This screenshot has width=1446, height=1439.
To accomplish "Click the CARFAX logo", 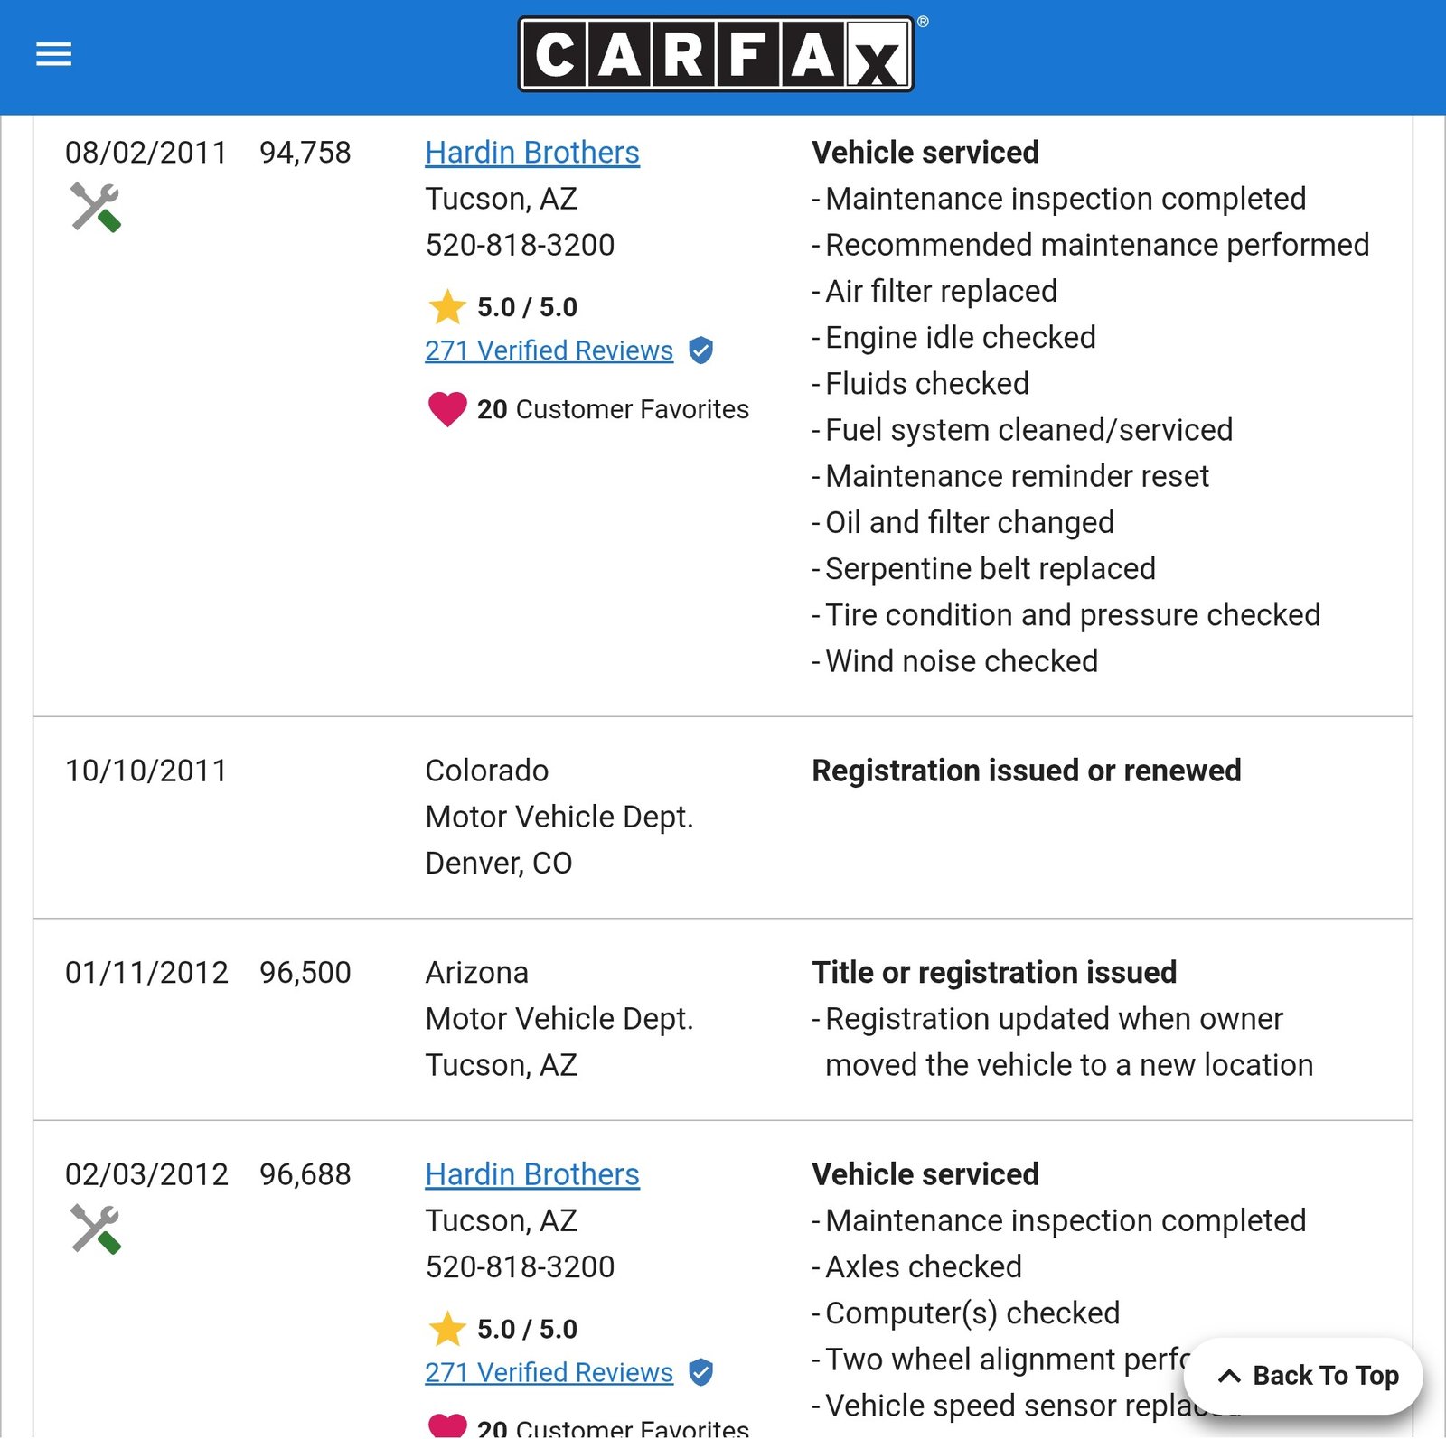I will point(716,54).
